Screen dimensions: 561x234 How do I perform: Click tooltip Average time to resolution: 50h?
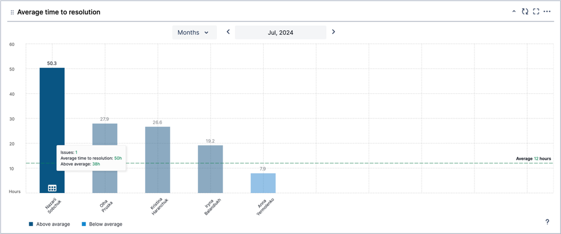91,158
